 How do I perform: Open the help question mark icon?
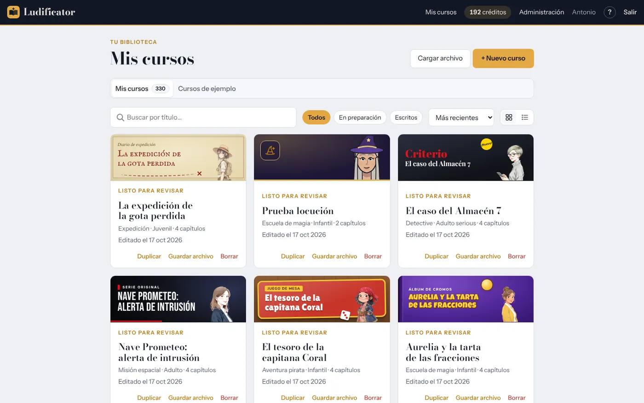609,12
